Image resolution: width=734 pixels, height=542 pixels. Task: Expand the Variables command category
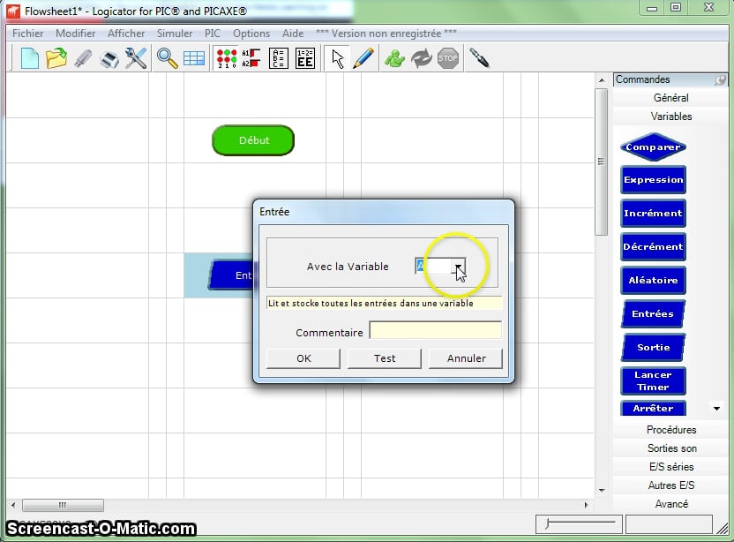670,117
